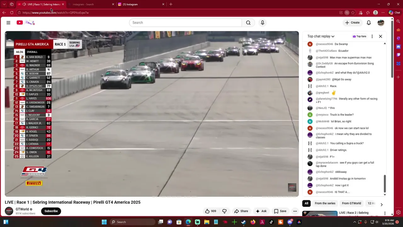Image resolution: width=403 pixels, height=227 pixels.
Task: Focus the YouTube search input field
Action: 185,23
